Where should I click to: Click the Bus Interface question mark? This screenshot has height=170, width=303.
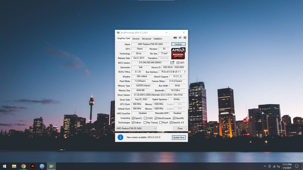pos(185,72)
